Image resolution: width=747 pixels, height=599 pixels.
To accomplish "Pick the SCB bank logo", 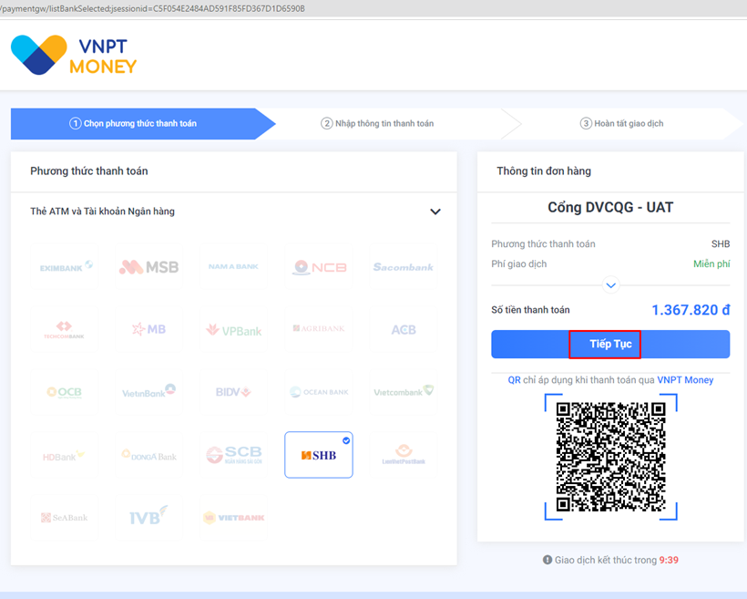I will [233, 454].
